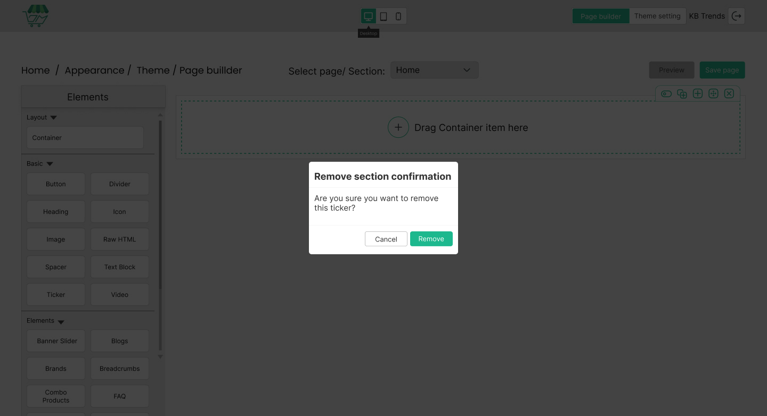
Task: Collapse the Basic group arrow
Action: tap(50, 164)
